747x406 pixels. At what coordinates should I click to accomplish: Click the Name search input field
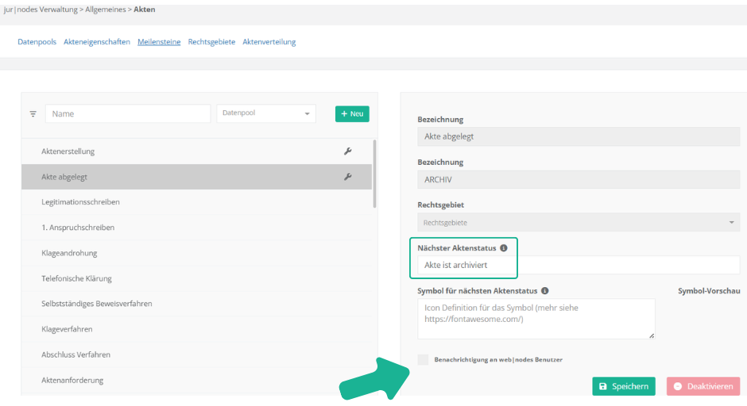pyautogui.click(x=127, y=114)
